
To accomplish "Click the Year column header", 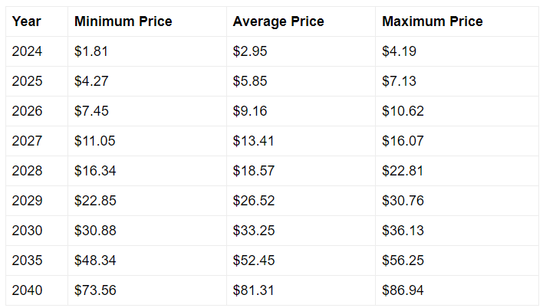I will (37, 21).
